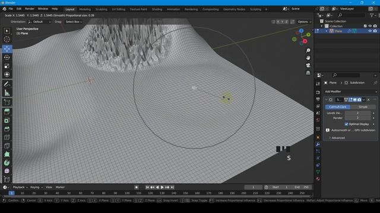Open the Object Data green triangle tab
The height and width of the screenshot is (213, 380).
(x=318, y=172)
